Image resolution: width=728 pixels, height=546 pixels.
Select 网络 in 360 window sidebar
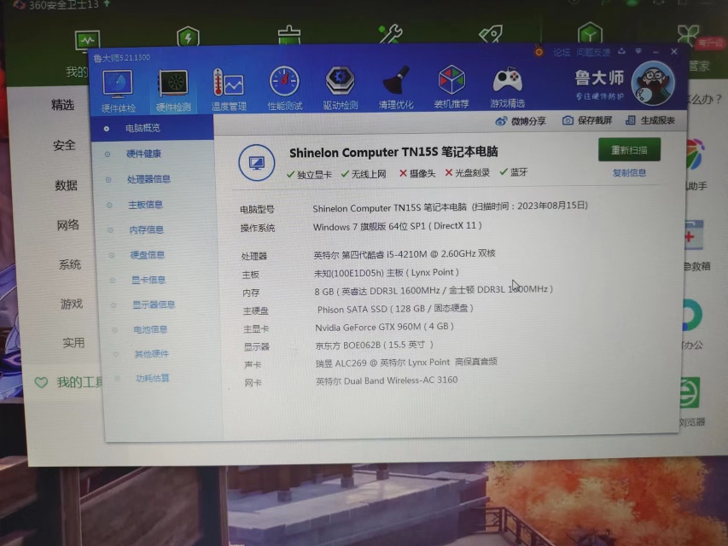coord(67,225)
